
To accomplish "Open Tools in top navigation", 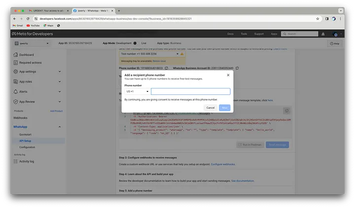I will coord(244,34).
